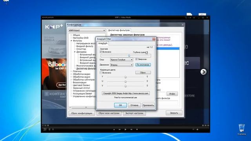
Task: Toggle Коррекция цвета Включено checkbox
Action: coord(101,73)
